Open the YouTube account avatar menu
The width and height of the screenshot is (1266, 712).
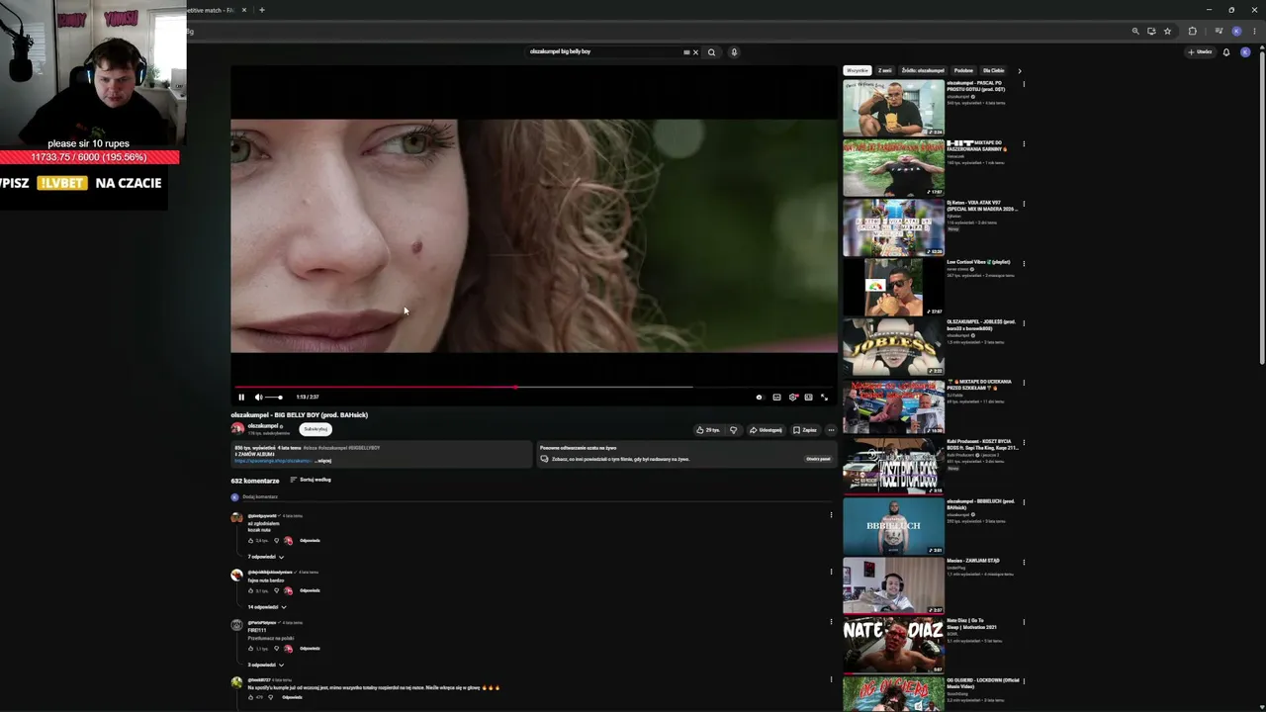pos(1245,52)
